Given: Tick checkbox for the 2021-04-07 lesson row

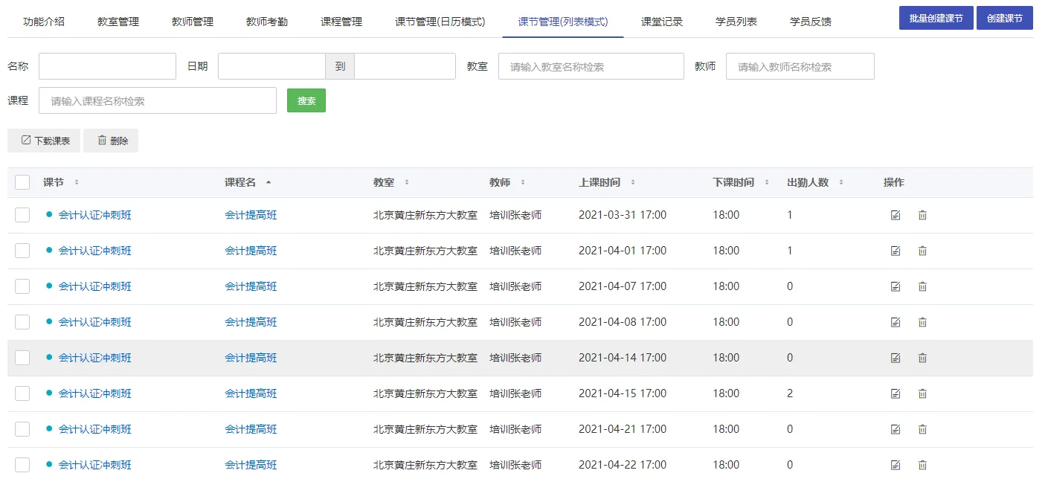Looking at the screenshot, I should point(22,286).
